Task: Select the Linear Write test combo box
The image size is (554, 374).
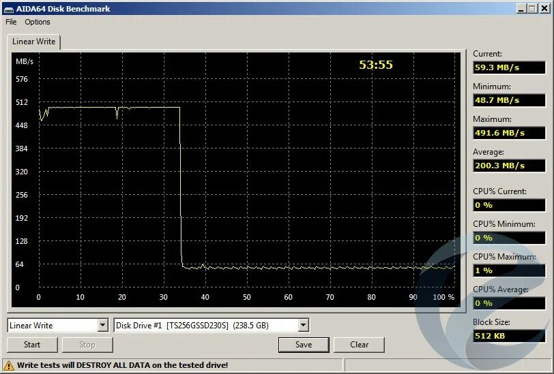Action: pos(57,325)
